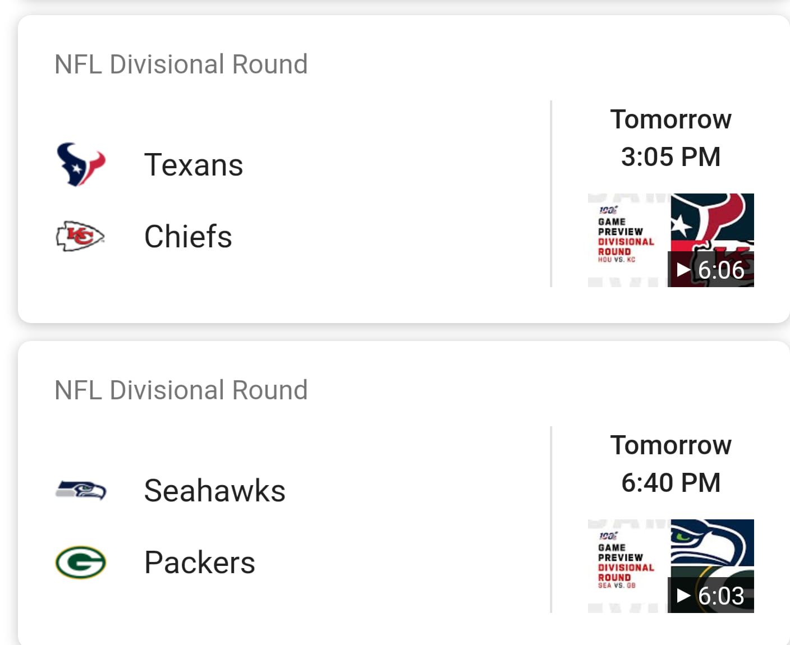The height and width of the screenshot is (645, 790).
Task: Click the Houston Texans team logo
Action: pyautogui.click(x=81, y=164)
